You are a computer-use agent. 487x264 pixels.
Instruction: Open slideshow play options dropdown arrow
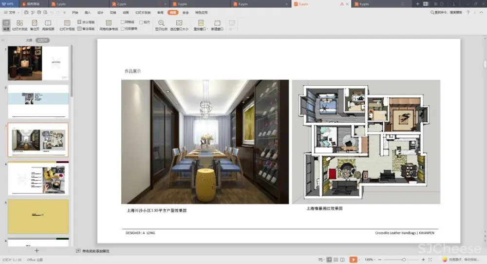coord(359,259)
